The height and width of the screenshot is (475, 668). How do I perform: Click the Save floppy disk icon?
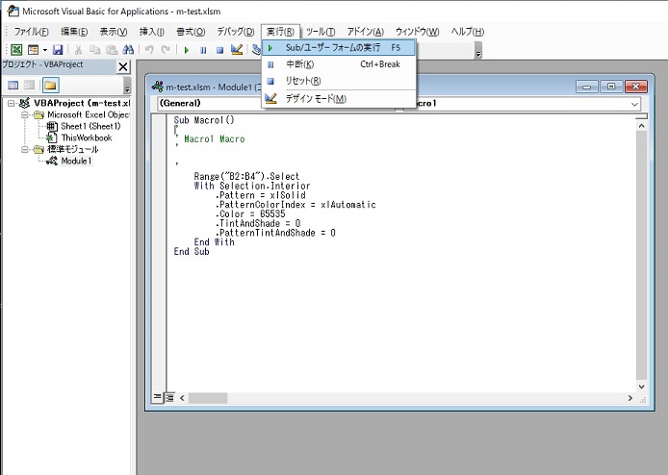58,50
